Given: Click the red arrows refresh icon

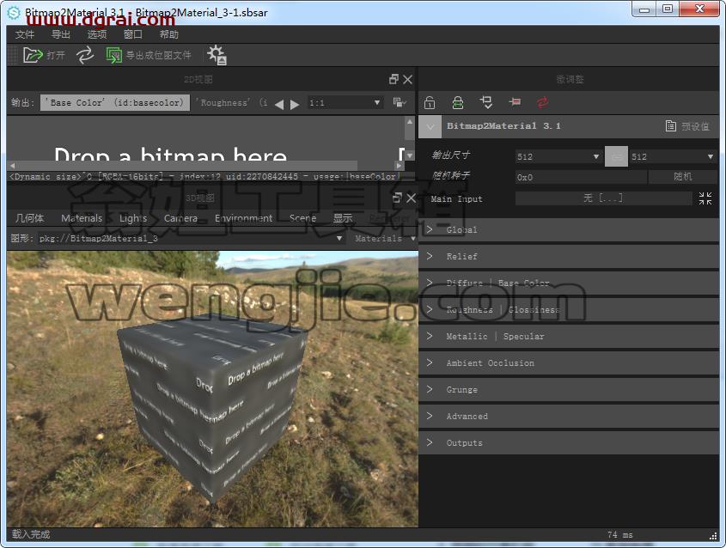Looking at the screenshot, I should tap(543, 102).
